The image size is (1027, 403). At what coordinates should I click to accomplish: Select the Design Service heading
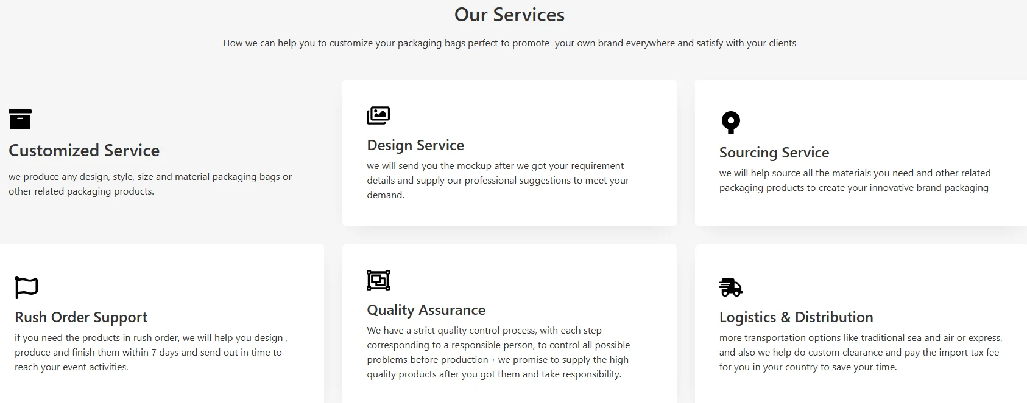(415, 145)
